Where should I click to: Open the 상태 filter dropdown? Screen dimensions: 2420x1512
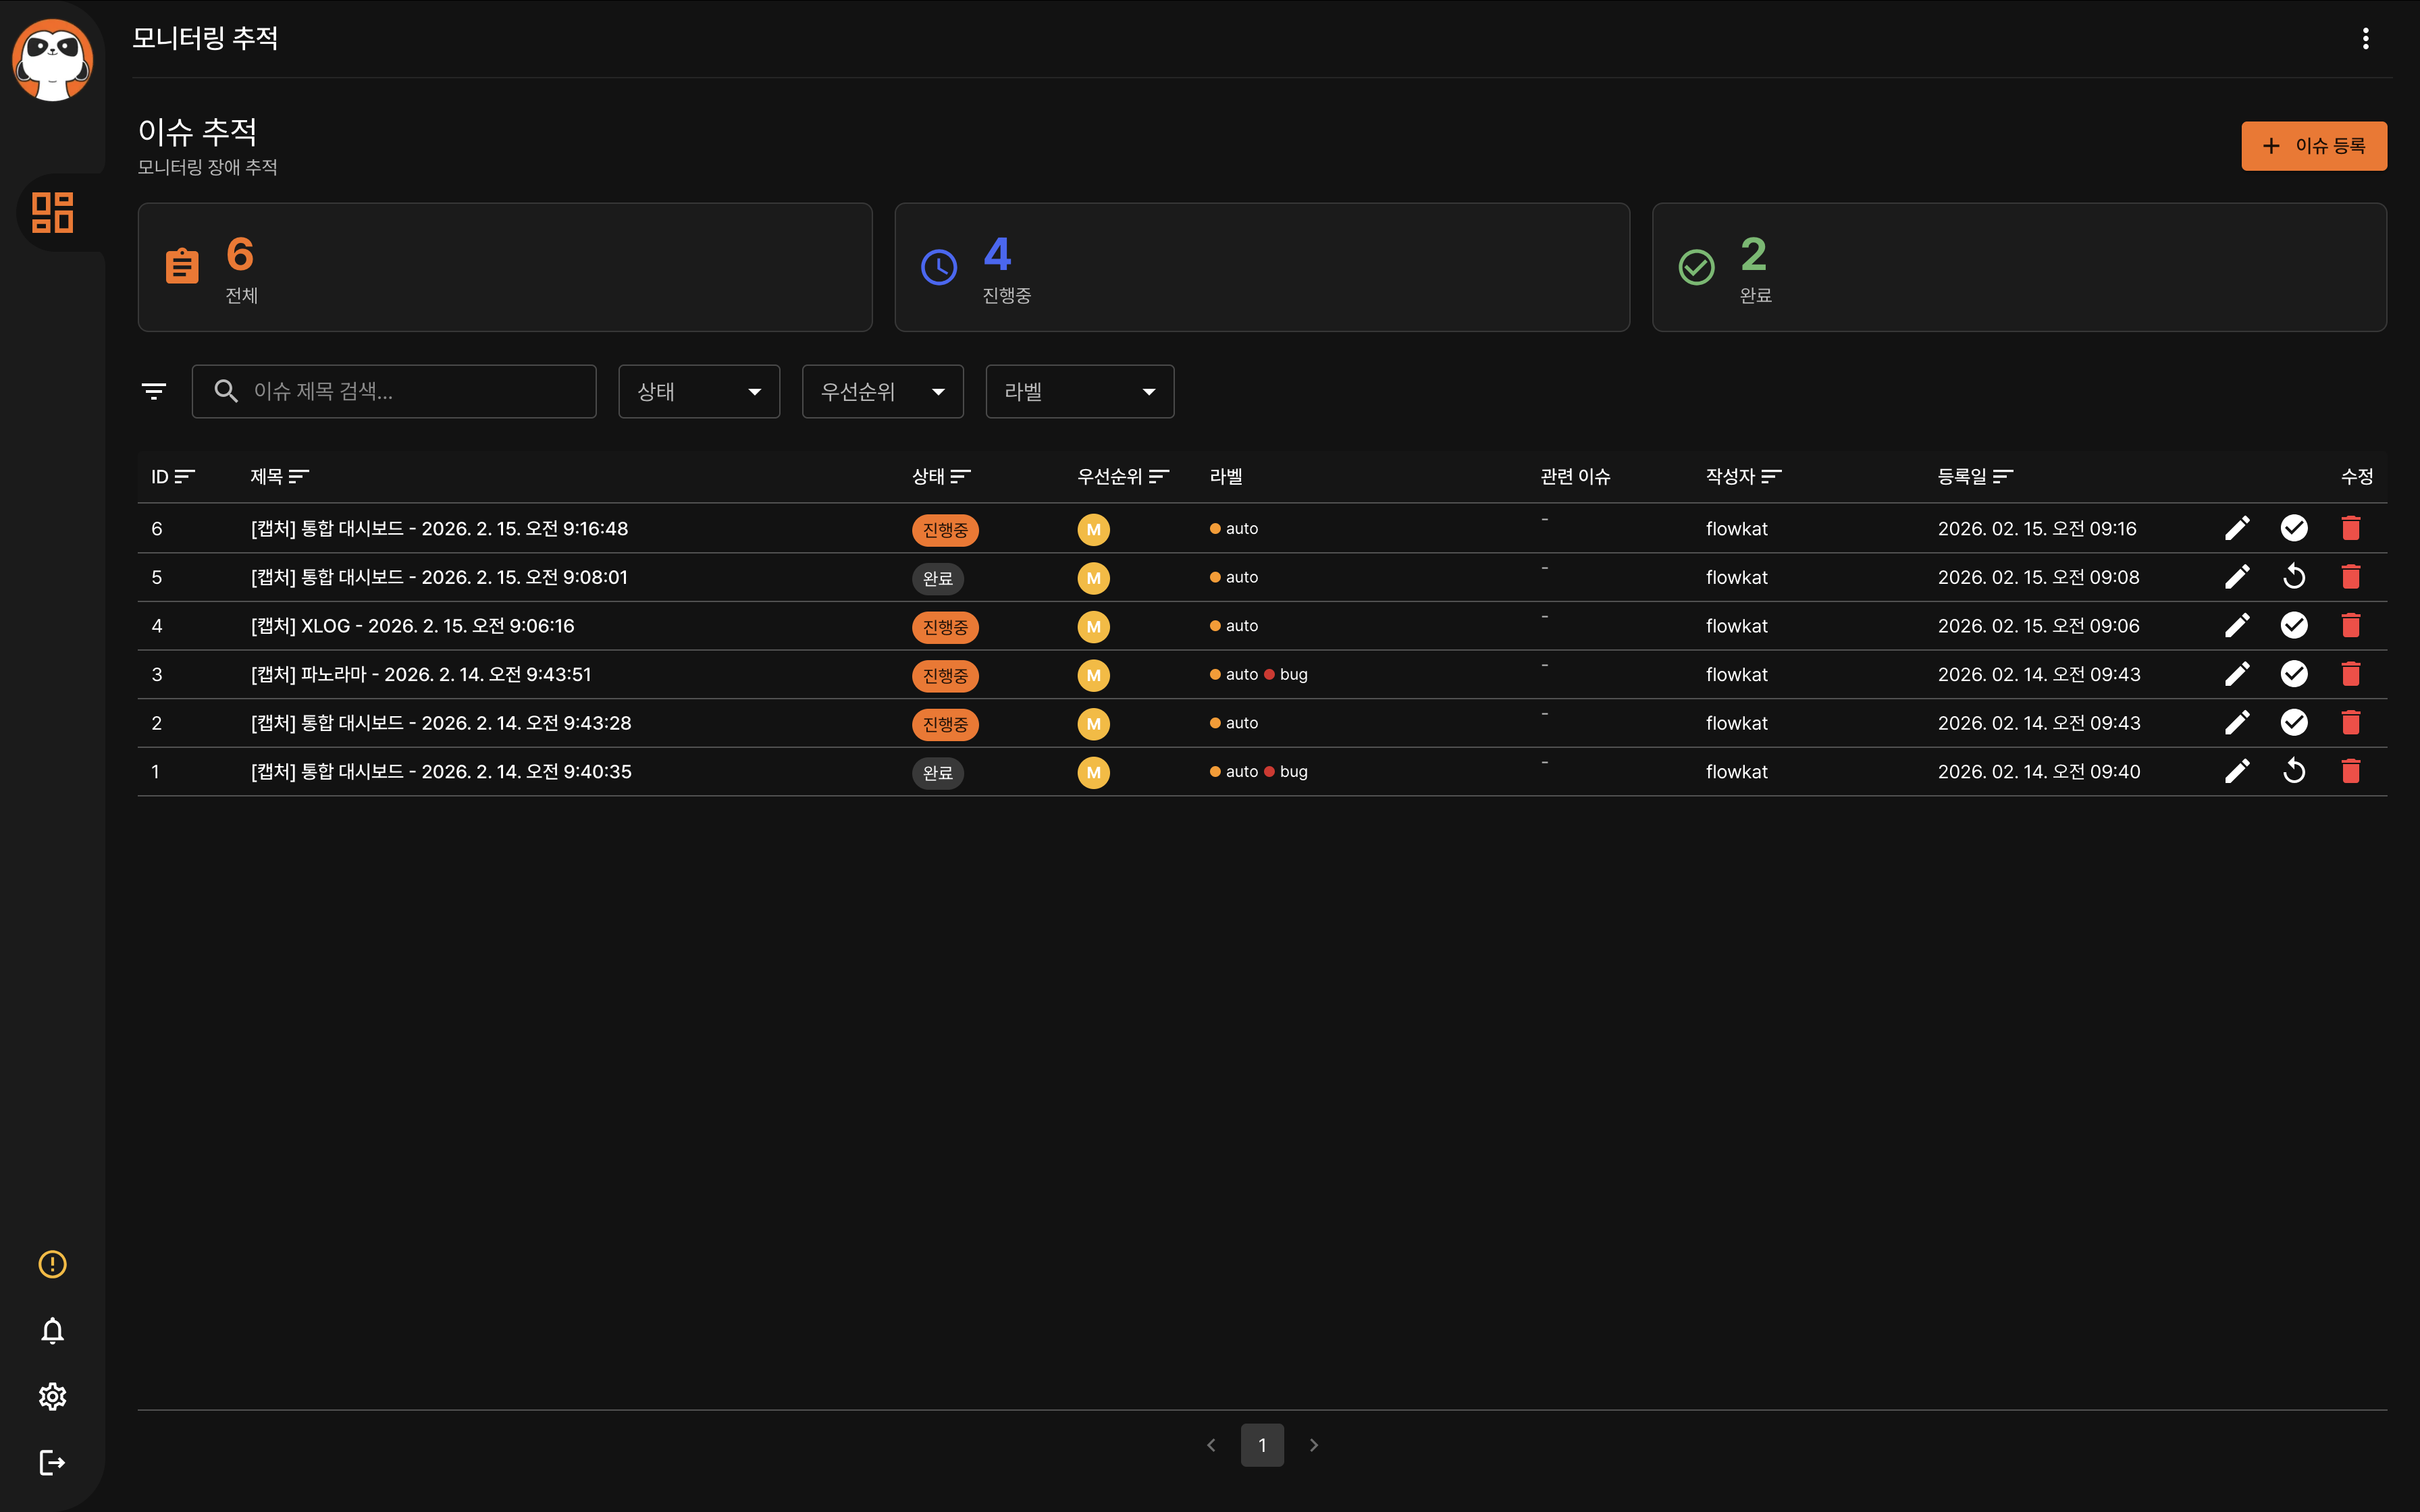pos(699,392)
